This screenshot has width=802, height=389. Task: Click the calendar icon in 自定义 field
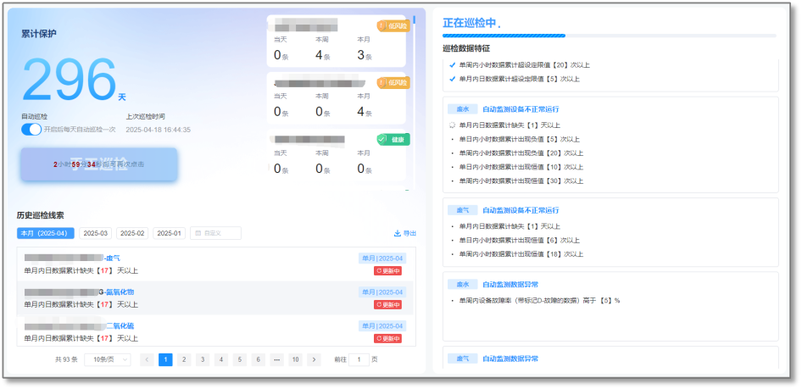[x=198, y=233]
